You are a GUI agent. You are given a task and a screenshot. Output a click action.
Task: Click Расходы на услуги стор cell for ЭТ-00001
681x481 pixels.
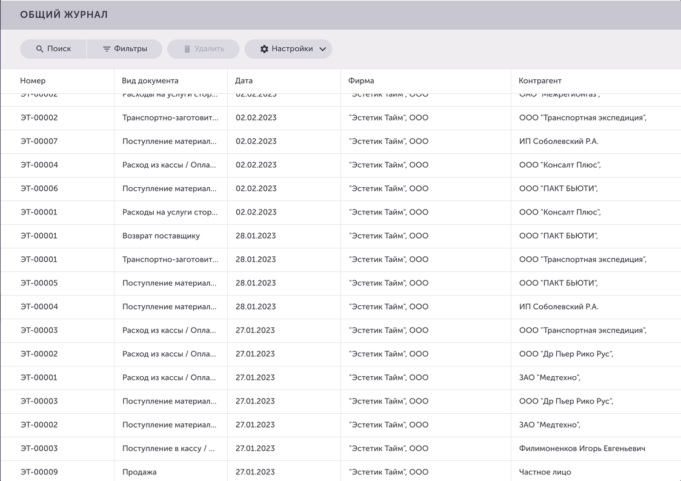170,212
